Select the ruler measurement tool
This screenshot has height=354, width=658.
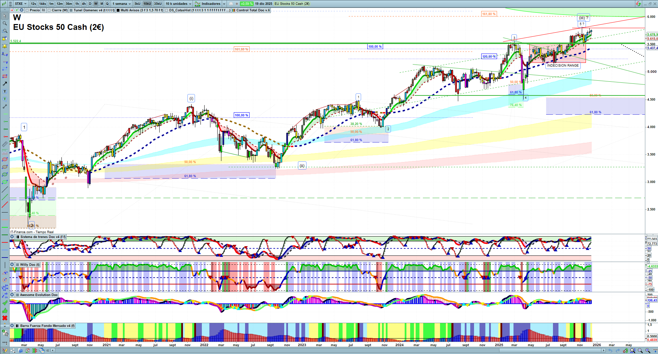pos(5,144)
